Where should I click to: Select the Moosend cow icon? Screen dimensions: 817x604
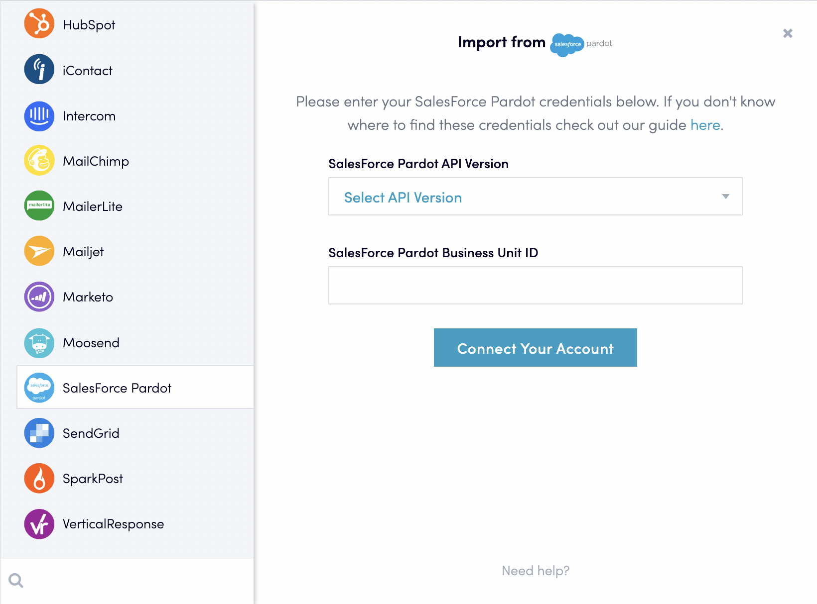[x=39, y=343]
